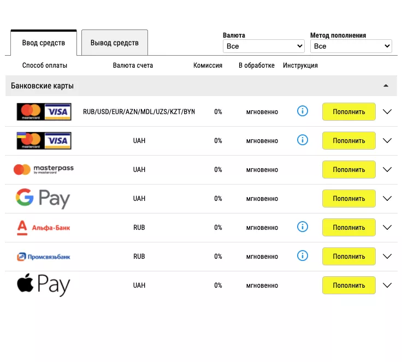The width and height of the screenshot is (402, 362).
Task: Collapse the Банковские карты section
Action: click(x=386, y=86)
